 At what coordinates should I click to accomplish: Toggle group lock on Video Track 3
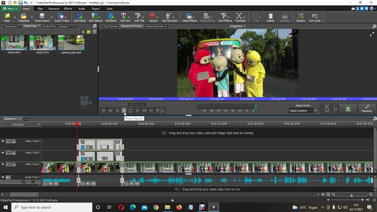coord(14,141)
